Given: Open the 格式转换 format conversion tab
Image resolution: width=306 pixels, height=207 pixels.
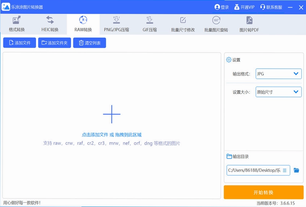Looking at the screenshot, I should tap(17, 24).
